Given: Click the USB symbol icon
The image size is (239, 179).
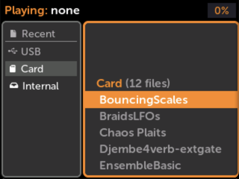Looking at the screenshot, I should (13, 51).
